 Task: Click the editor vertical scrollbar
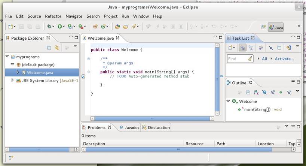217,79
